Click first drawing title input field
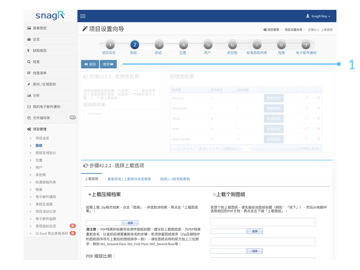 click(x=263, y=222)
